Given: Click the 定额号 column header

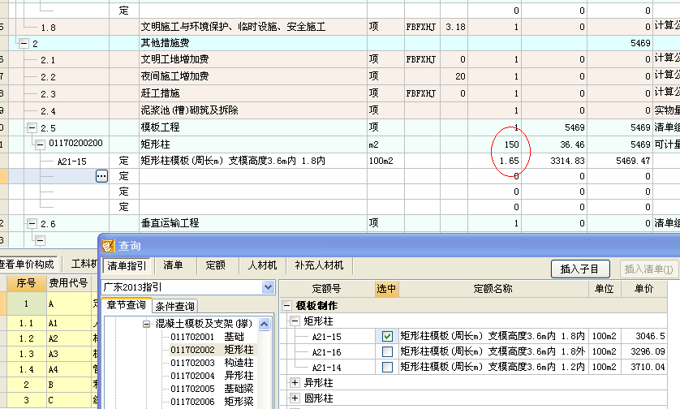Looking at the screenshot, I should [326, 288].
